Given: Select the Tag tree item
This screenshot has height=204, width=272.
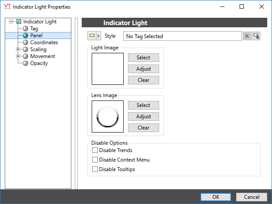Looking at the screenshot, I should coord(34,29).
